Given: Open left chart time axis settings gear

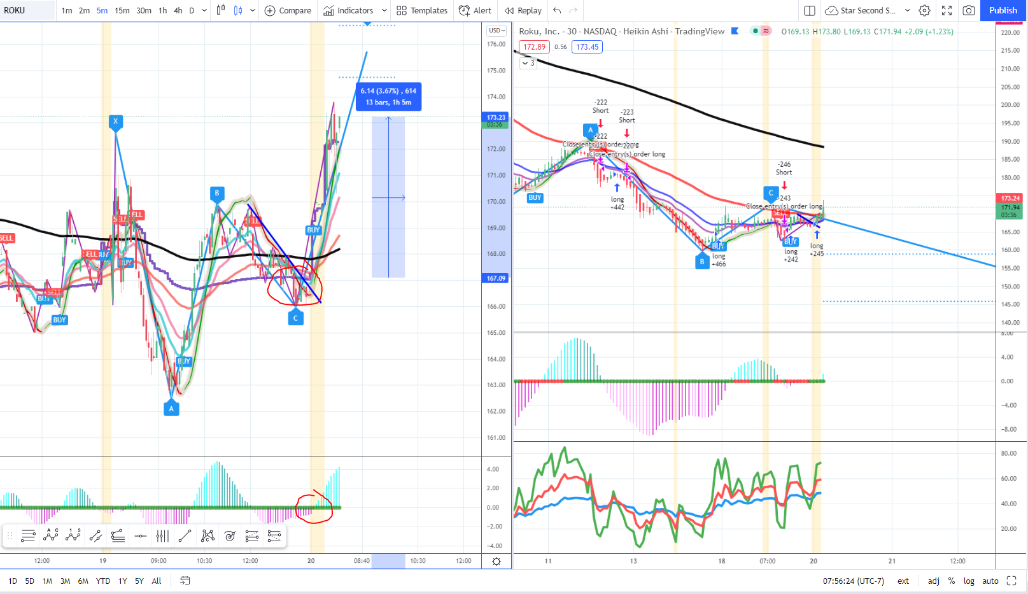Looking at the screenshot, I should pyautogui.click(x=496, y=561).
